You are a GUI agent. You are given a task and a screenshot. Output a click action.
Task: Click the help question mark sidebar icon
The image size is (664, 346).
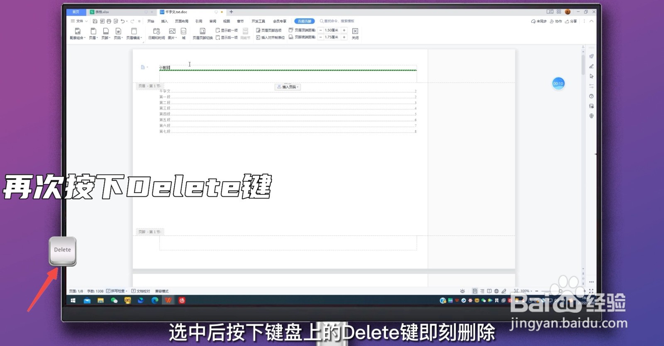591,96
